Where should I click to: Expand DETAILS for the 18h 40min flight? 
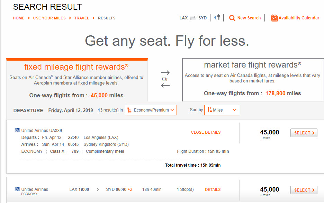pyautogui.click(x=213, y=189)
